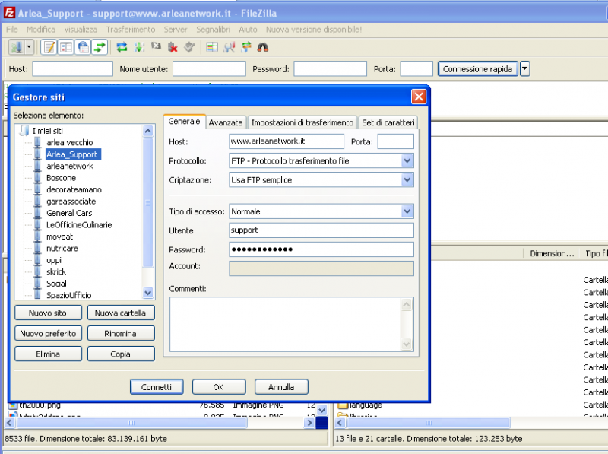Toggle the directory comparison icon
The width and height of the screenshot is (608, 454).
(230, 47)
